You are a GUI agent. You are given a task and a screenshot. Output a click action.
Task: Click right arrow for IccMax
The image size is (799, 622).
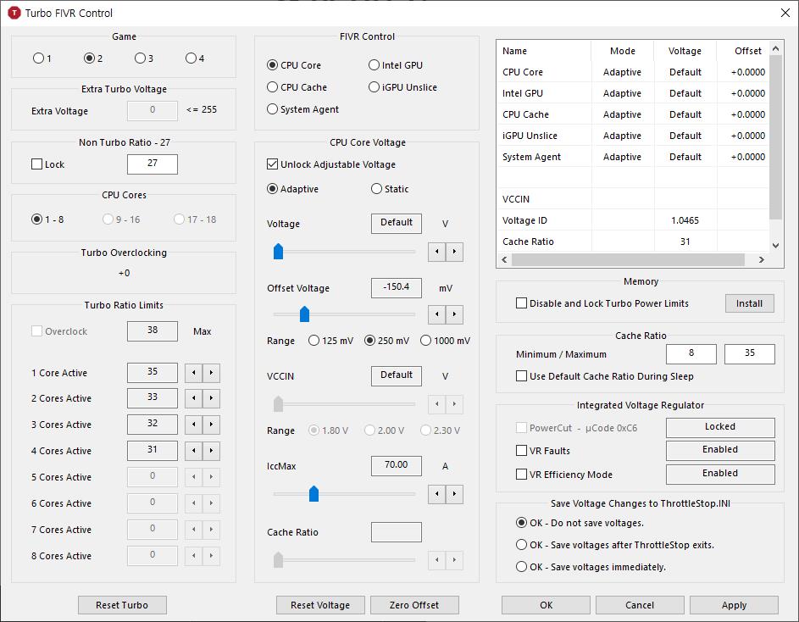(x=454, y=494)
